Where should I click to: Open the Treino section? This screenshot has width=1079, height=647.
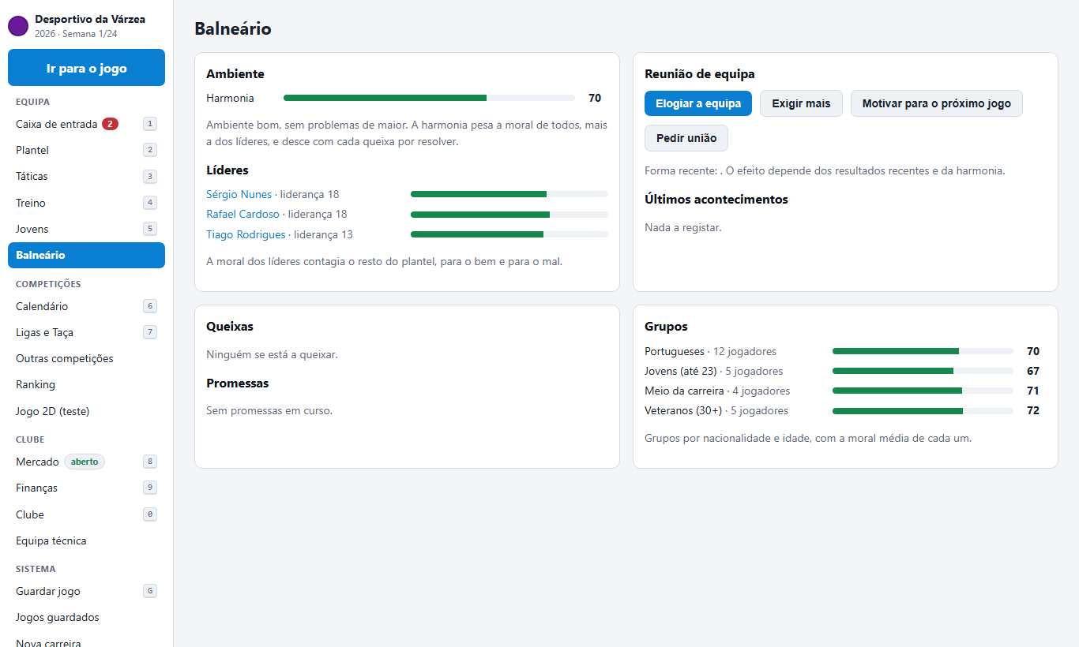[x=86, y=203]
